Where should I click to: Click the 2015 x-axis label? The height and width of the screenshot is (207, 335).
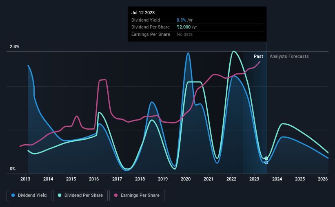click(x=71, y=179)
